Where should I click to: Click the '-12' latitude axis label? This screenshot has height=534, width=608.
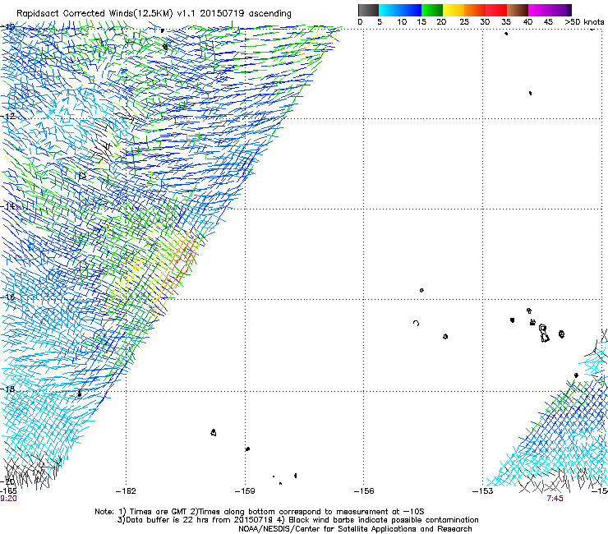(8, 116)
